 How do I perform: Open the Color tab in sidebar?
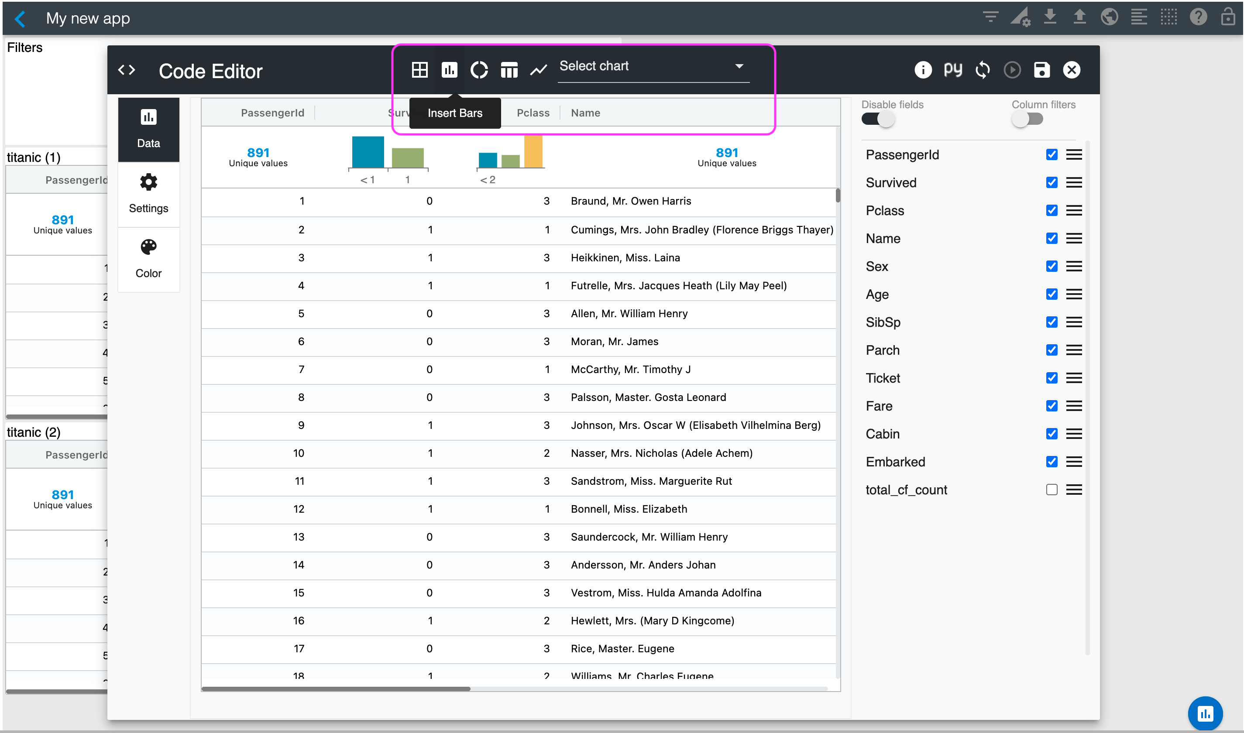[x=148, y=259]
